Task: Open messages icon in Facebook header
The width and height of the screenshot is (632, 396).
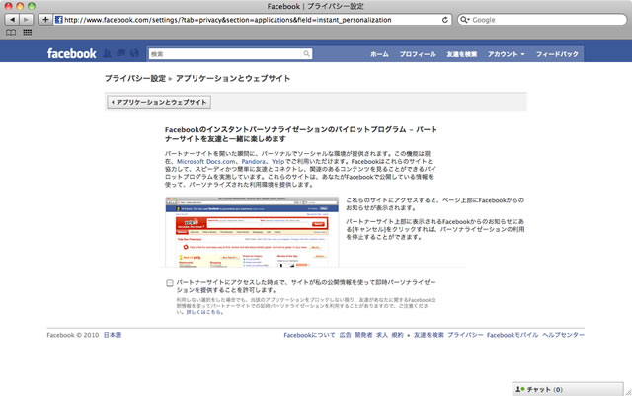Action: (120, 53)
